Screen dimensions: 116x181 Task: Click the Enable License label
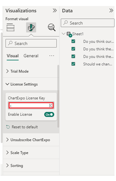(20, 114)
